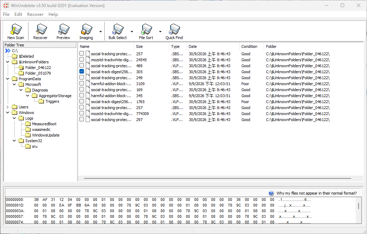This screenshot has width=367, height=234.
Task: Check the social-tracking file sized 249
Action: [82, 77]
